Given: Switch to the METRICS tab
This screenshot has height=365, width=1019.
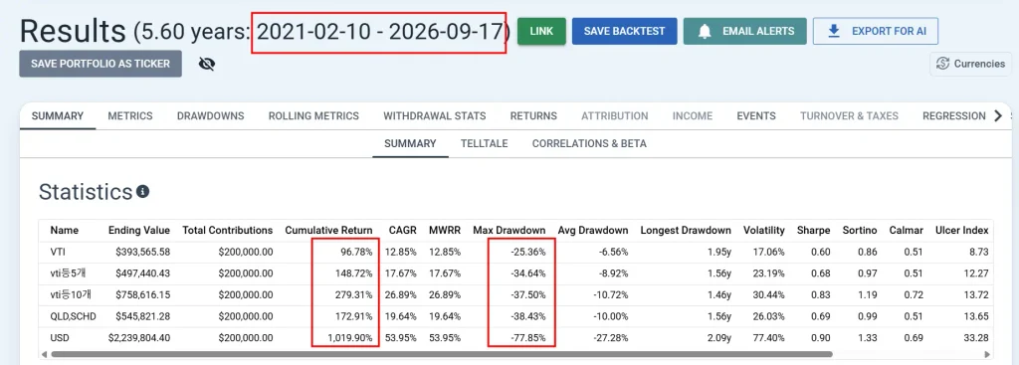Looking at the screenshot, I should [130, 116].
